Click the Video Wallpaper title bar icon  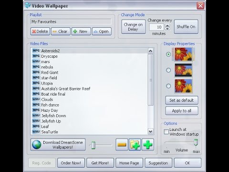coord(28,5)
